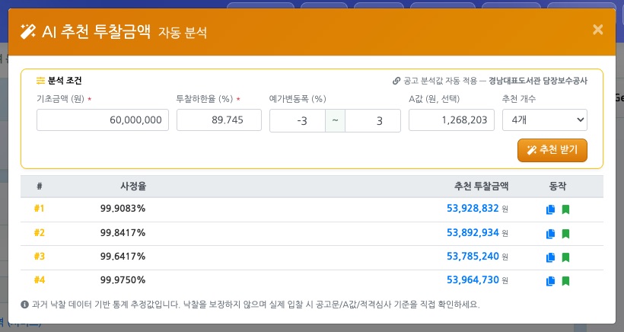The image size is (624, 332).
Task: Bookmark the #4 recommendation row
Action: [x=565, y=281]
